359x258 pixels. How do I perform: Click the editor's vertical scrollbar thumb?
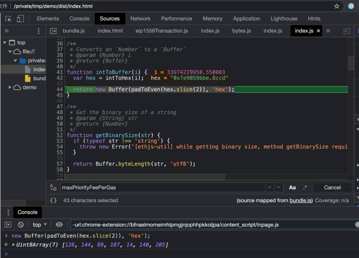[350, 62]
